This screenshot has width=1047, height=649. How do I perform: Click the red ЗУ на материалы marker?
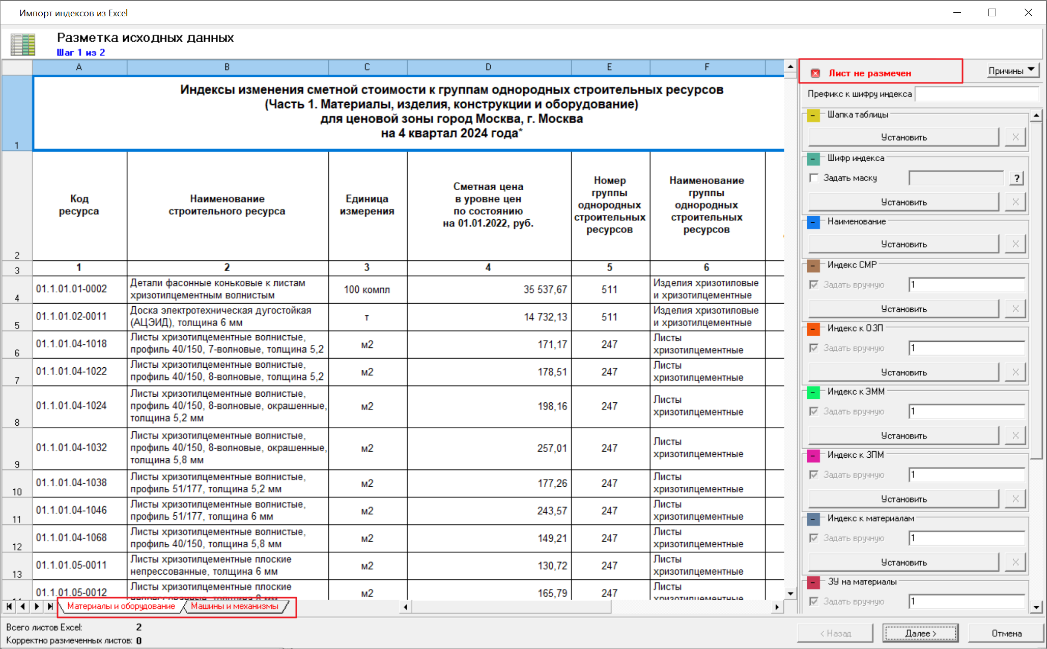tap(813, 582)
